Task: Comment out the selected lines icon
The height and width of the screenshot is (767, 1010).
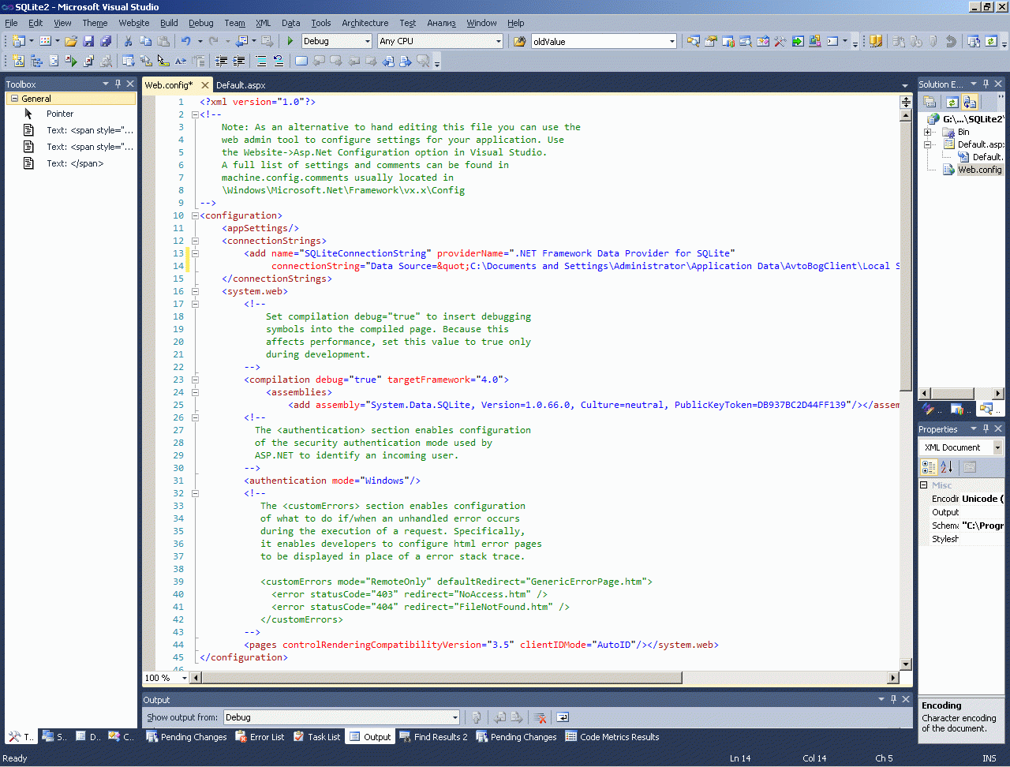Action: click(x=260, y=61)
